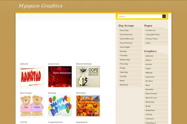
Task: Click the Congratulations caption link
Action: coord(55,122)
